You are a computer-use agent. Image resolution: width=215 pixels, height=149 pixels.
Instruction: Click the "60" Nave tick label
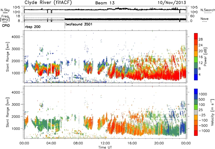pyautogui.click(x=192, y=16)
